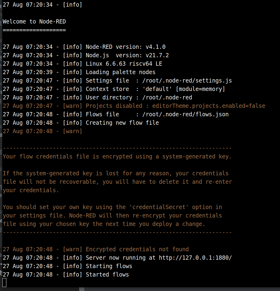Click the "Creating new flow file" message
This screenshot has width=280, height=291.
tap(122, 123)
